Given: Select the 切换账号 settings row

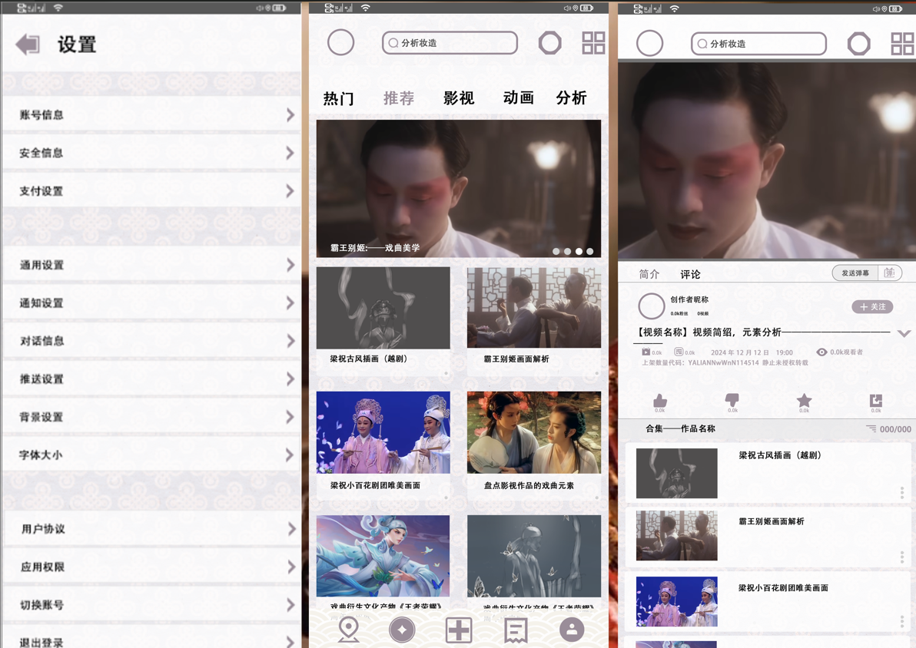Looking at the screenshot, I should point(152,605).
